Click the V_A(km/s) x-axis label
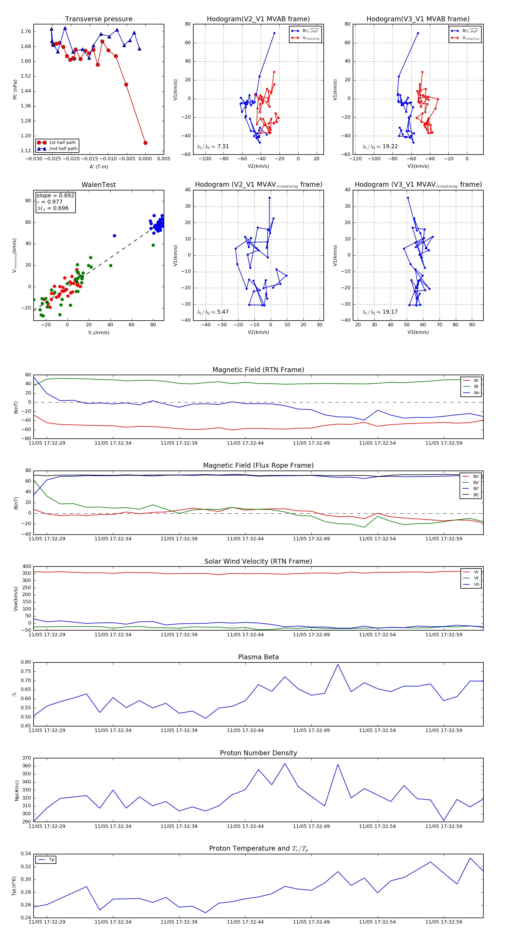 [x=99, y=333]
